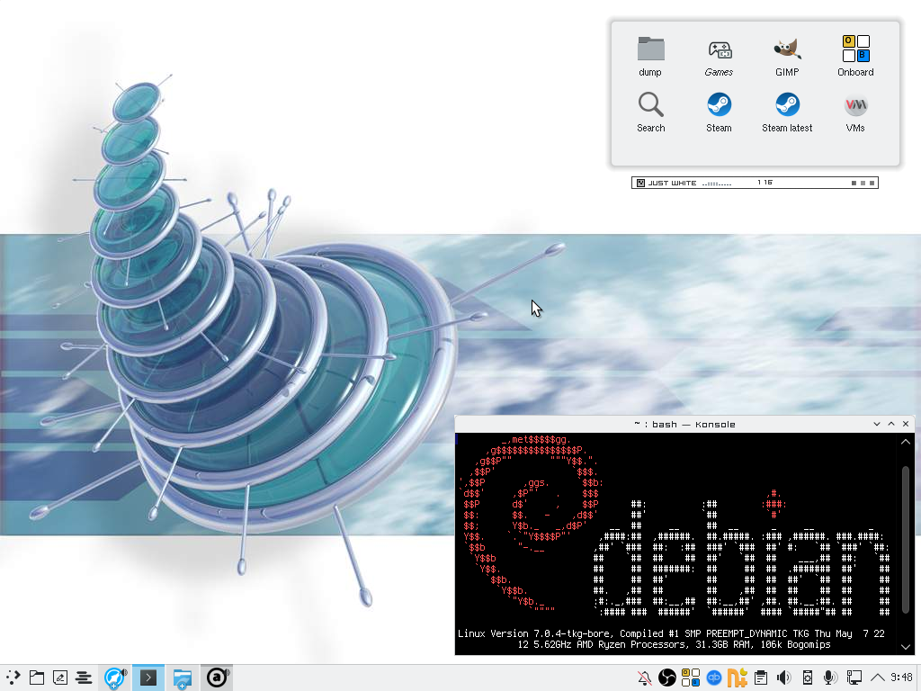Click the '~ : bash — Konsole' window title
The width and height of the screenshot is (921, 691).
click(684, 425)
